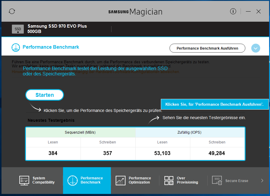Open the Over Provisioning tab

pyautogui.click(x=183, y=180)
